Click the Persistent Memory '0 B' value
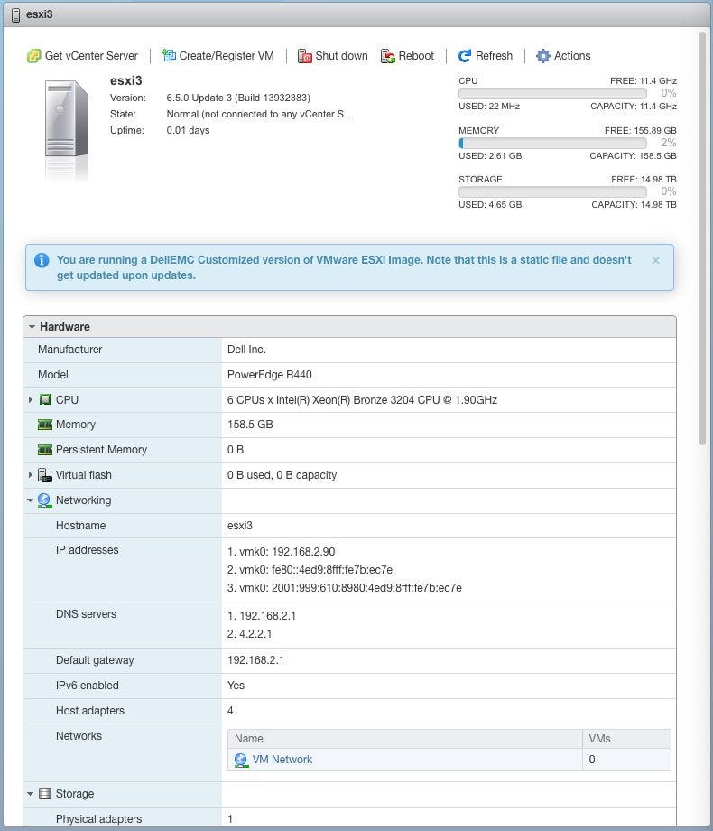The height and width of the screenshot is (831, 713). [236, 450]
